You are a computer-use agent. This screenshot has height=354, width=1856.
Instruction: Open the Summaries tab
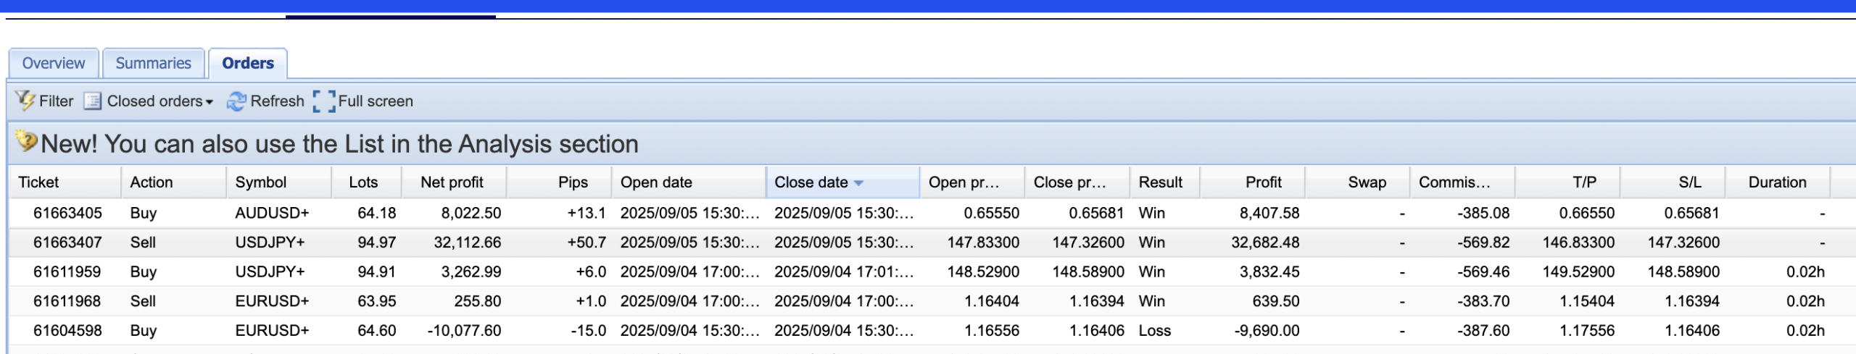click(x=153, y=63)
